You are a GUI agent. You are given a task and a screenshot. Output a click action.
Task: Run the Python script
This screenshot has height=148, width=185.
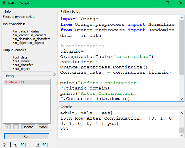pyautogui.click(x=27, y=136)
